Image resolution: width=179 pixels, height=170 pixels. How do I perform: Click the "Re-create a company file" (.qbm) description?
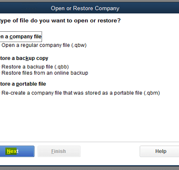pos(81,93)
